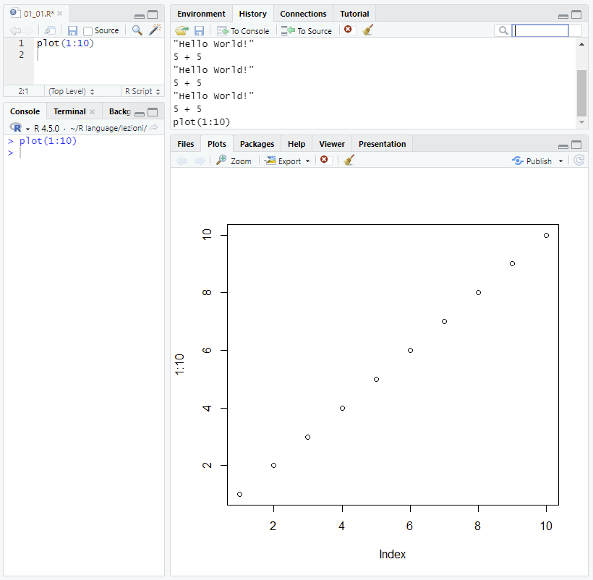Viewport: 593px width, 580px height.
Task: Select plot(1:10) history entry
Action: [x=202, y=122]
